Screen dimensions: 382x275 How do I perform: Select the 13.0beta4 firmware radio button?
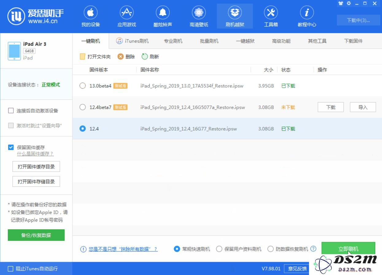click(83, 86)
